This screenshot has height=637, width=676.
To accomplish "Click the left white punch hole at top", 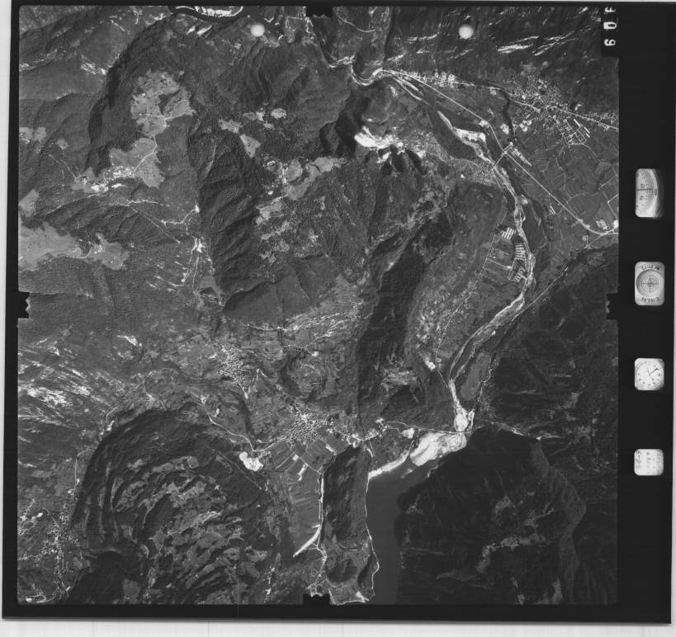I will click(258, 31).
